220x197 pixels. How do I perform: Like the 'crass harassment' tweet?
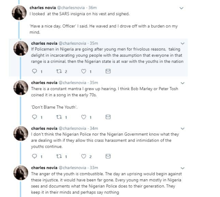[x=84, y=157]
